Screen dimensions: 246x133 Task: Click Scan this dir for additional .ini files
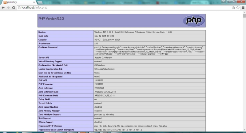55,73
